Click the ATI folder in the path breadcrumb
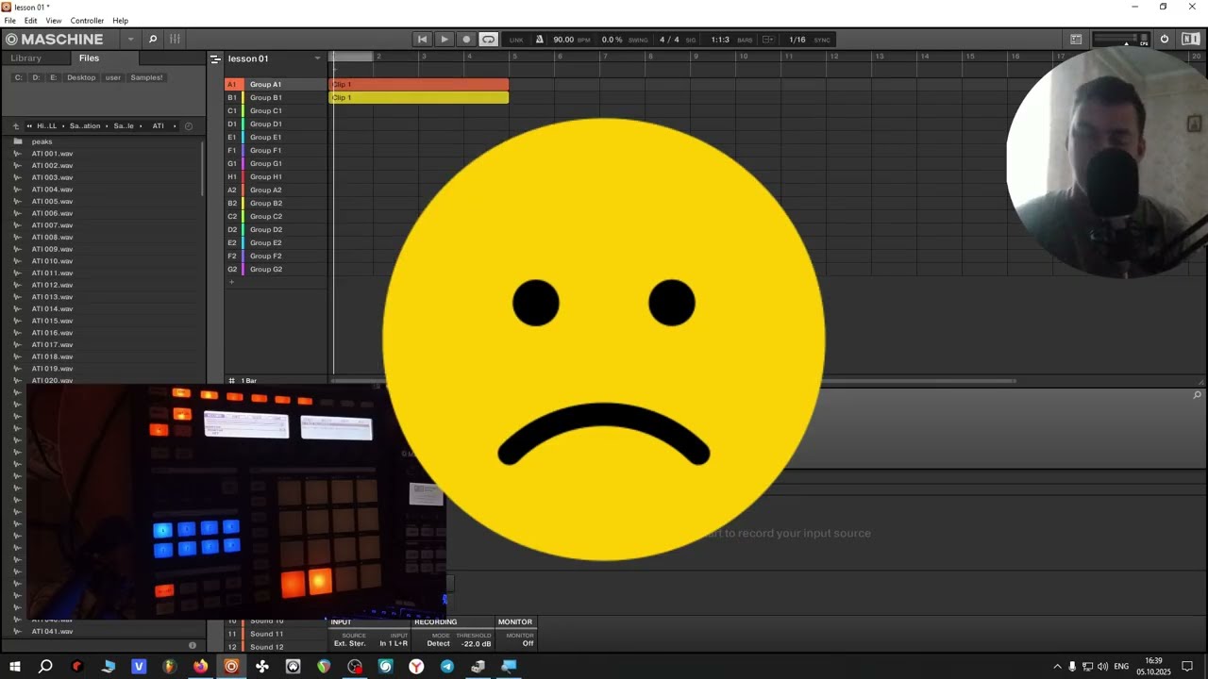The height and width of the screenshot is (679, 1208). click(159, 126)
